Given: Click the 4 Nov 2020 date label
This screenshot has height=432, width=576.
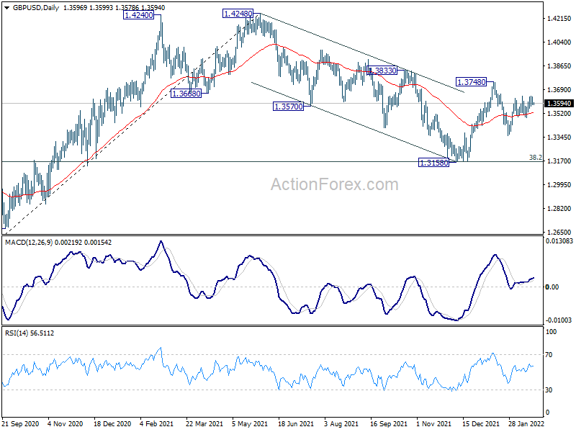Looking at the screenshot, I should (66, 424).
